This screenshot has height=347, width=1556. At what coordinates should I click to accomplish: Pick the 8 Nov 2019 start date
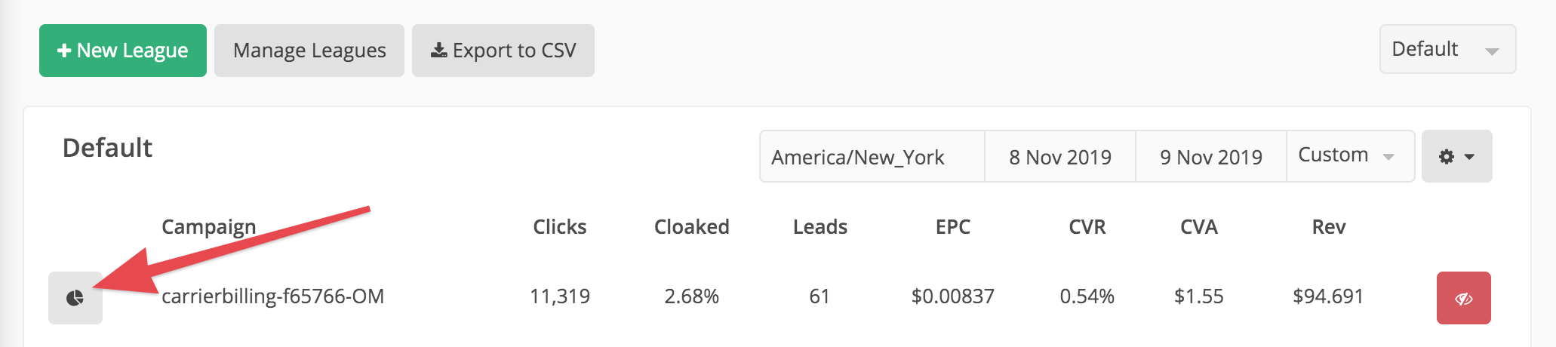coord(1060,156)
